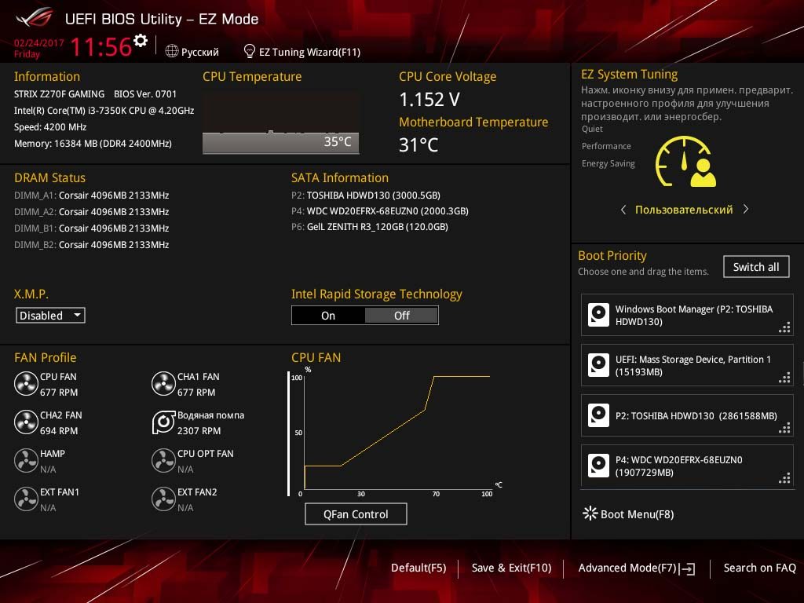This screenshot has height=603, width=804.
Task: Click the CPU temperature bar graph
Action: (281, 123)
